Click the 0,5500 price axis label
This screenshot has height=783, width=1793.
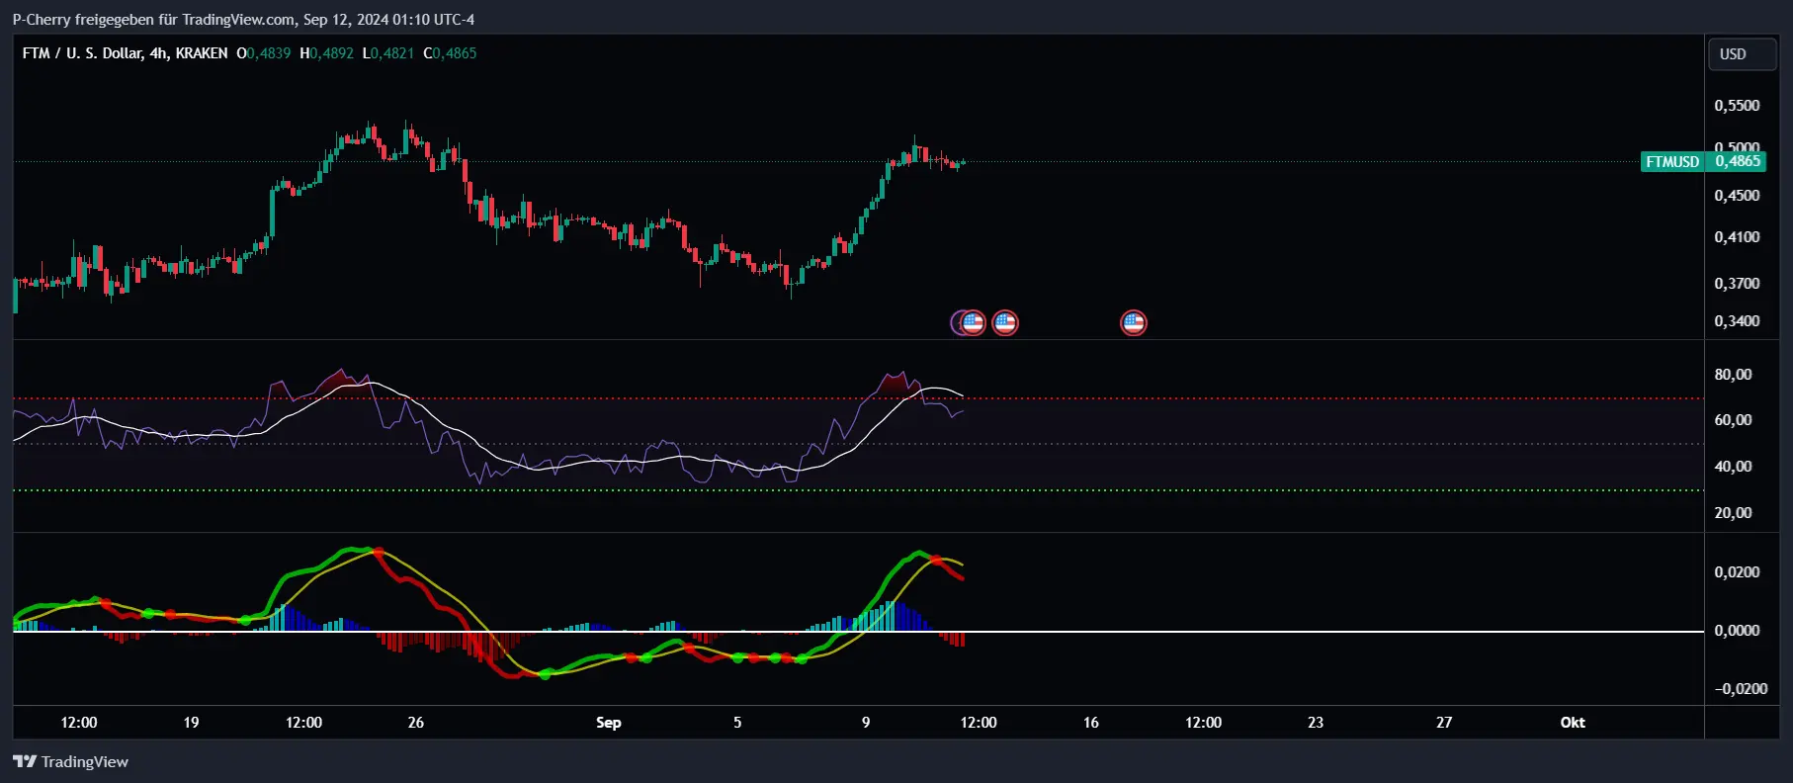click(x=1737, y=106)
